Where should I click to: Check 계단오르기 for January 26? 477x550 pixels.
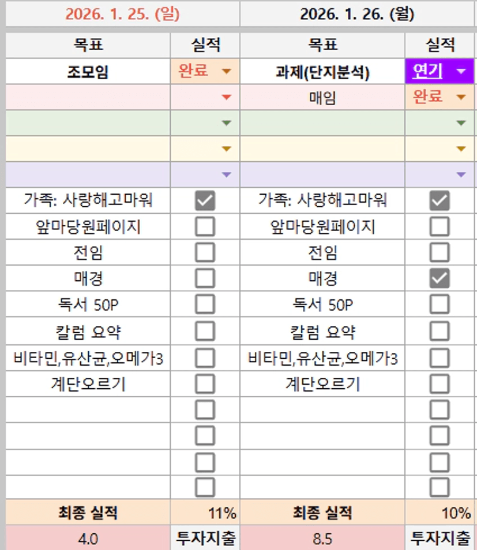click(x=440, y=384)
